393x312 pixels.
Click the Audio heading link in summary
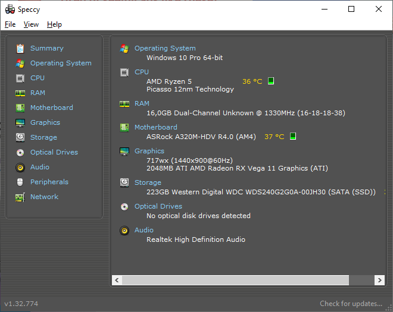144,230
